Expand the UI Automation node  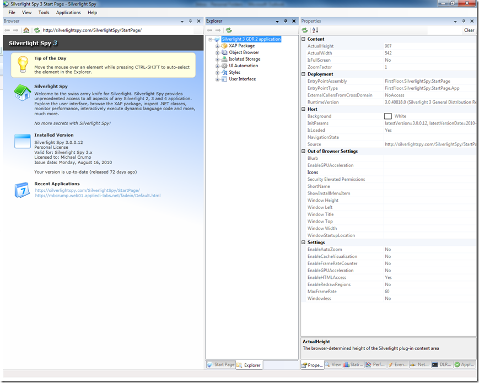point(218,66)
